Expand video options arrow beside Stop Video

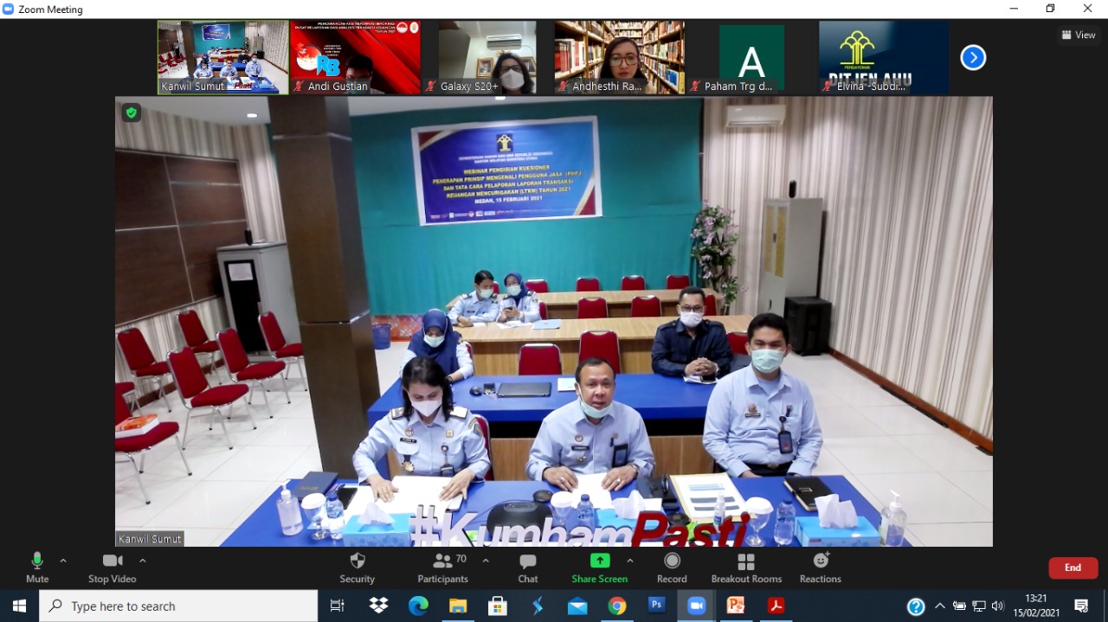(143, 561)
